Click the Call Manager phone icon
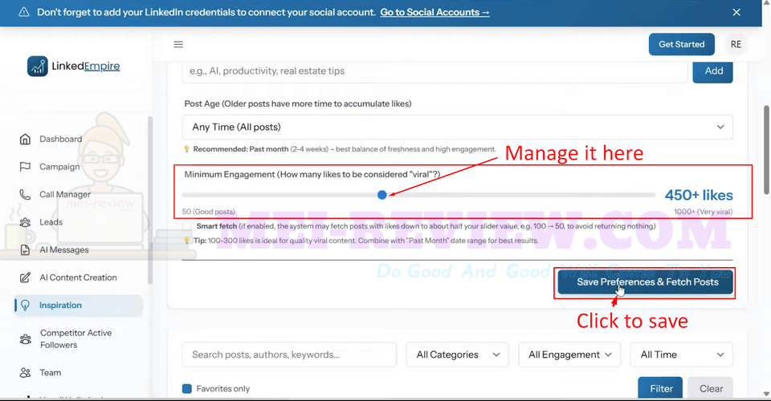Screen dimensions: 771x401 (x=25, y=194)
